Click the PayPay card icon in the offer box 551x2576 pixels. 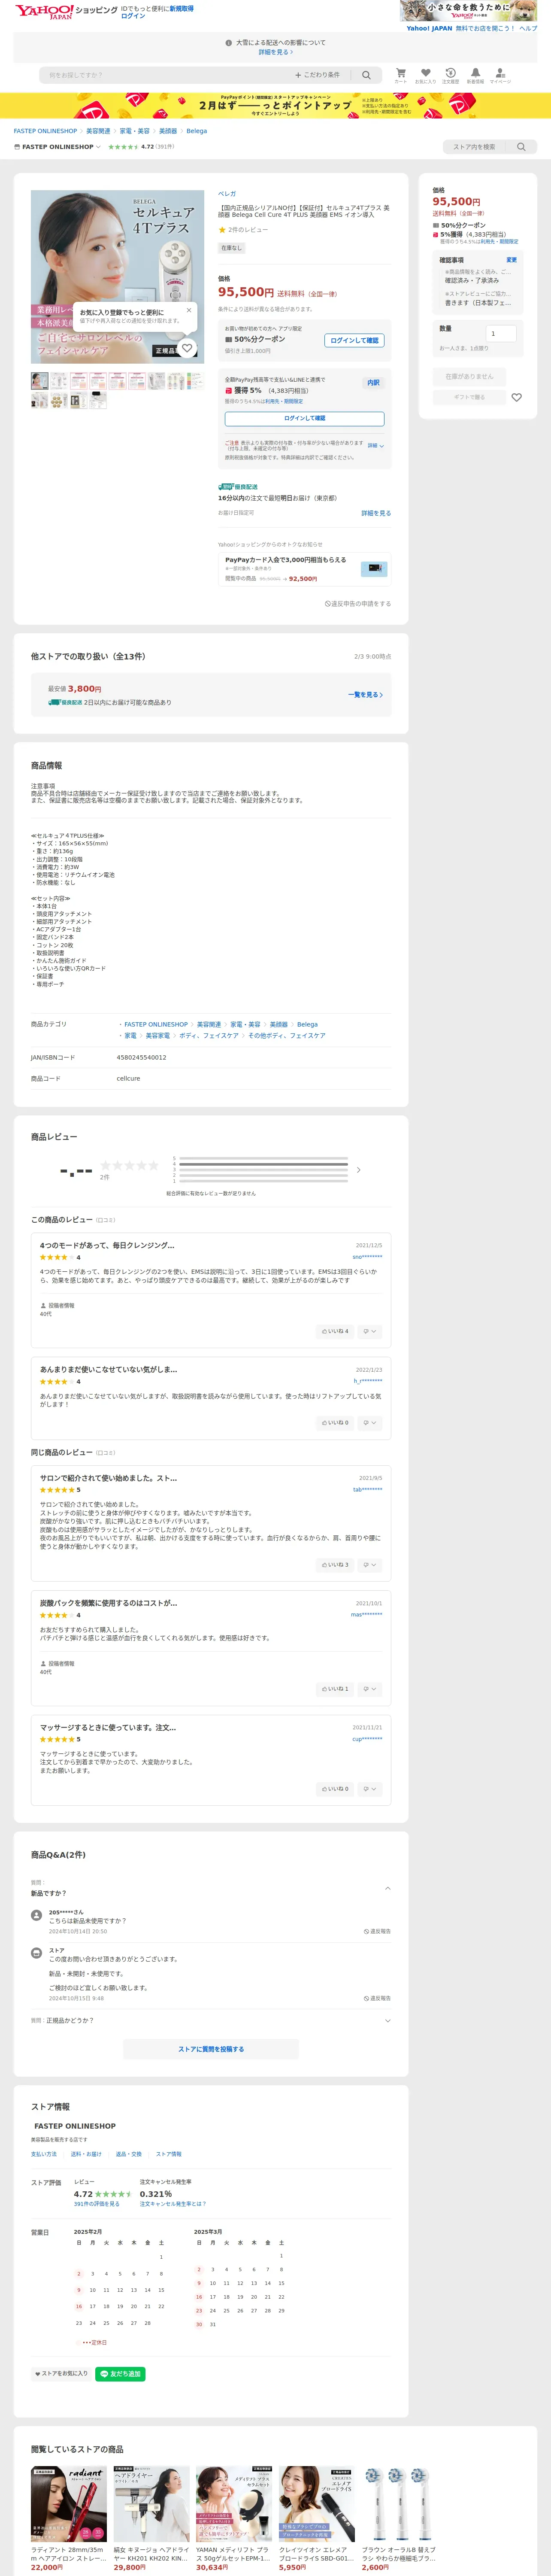(x=374, y=568)
